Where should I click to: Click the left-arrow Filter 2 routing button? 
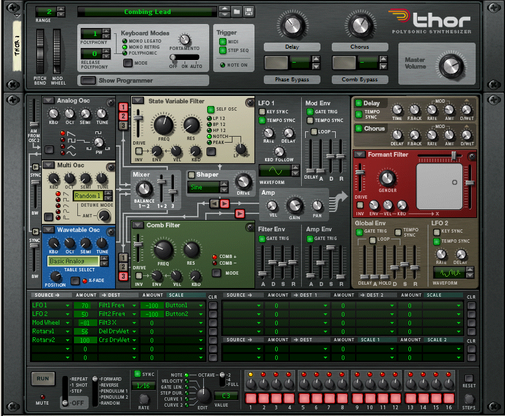[x=214, y=203]
